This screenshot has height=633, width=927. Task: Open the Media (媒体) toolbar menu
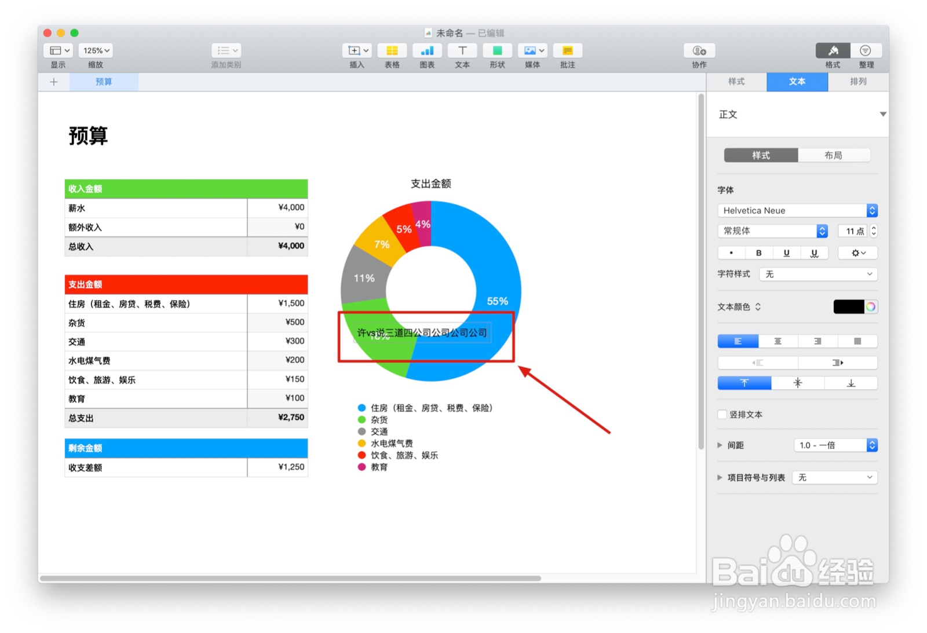click(x=532, y=50)
